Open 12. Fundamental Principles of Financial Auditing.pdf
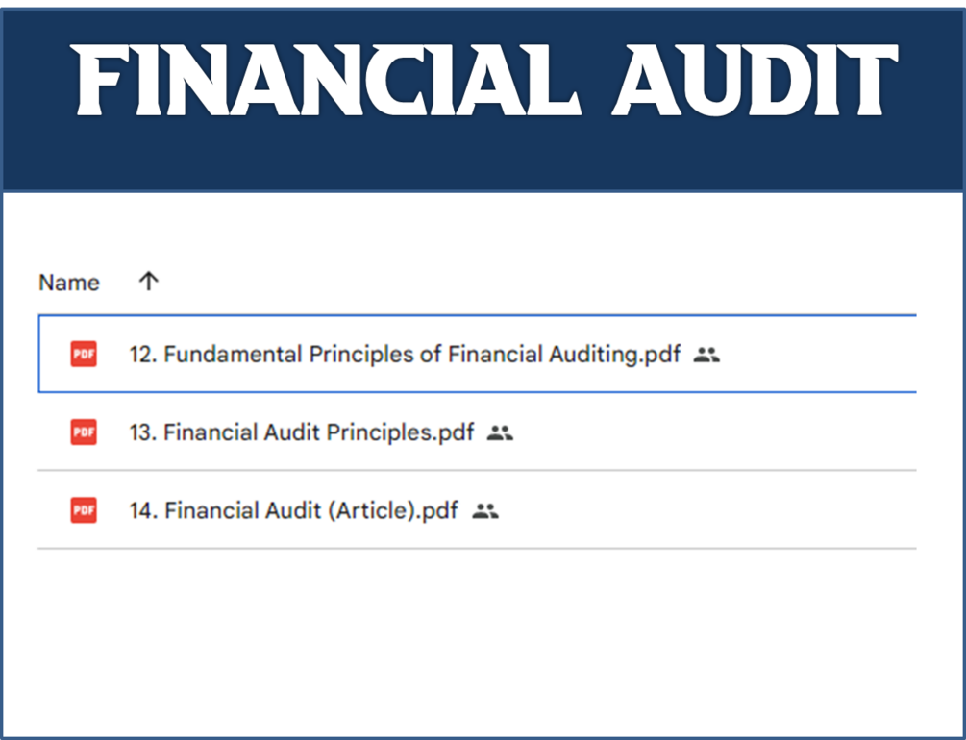 [x=404, y=354]
